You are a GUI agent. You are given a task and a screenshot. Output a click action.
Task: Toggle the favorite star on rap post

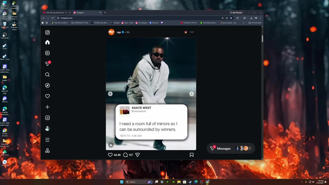point(186,32)
